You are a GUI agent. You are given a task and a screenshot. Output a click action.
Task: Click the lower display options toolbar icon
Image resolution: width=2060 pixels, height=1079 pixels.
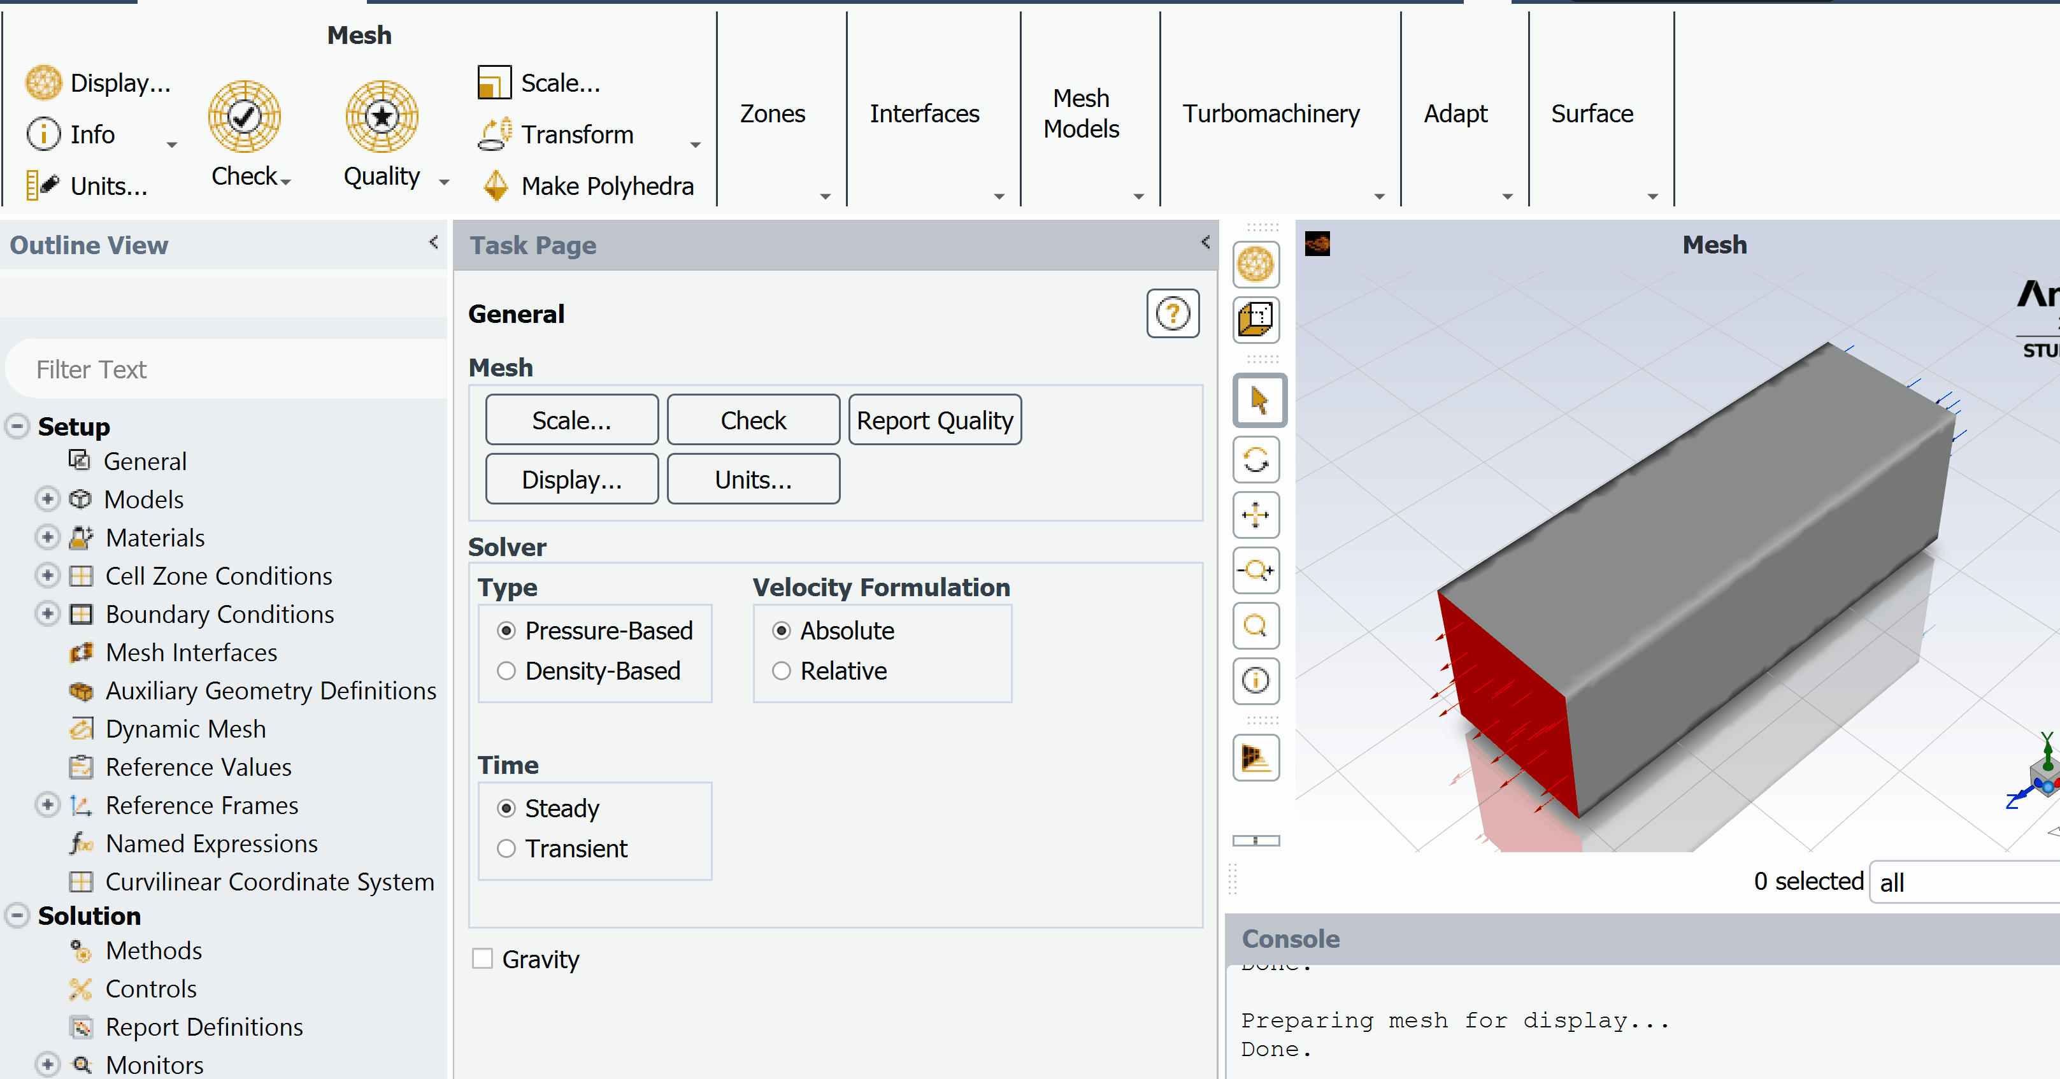1255,757
